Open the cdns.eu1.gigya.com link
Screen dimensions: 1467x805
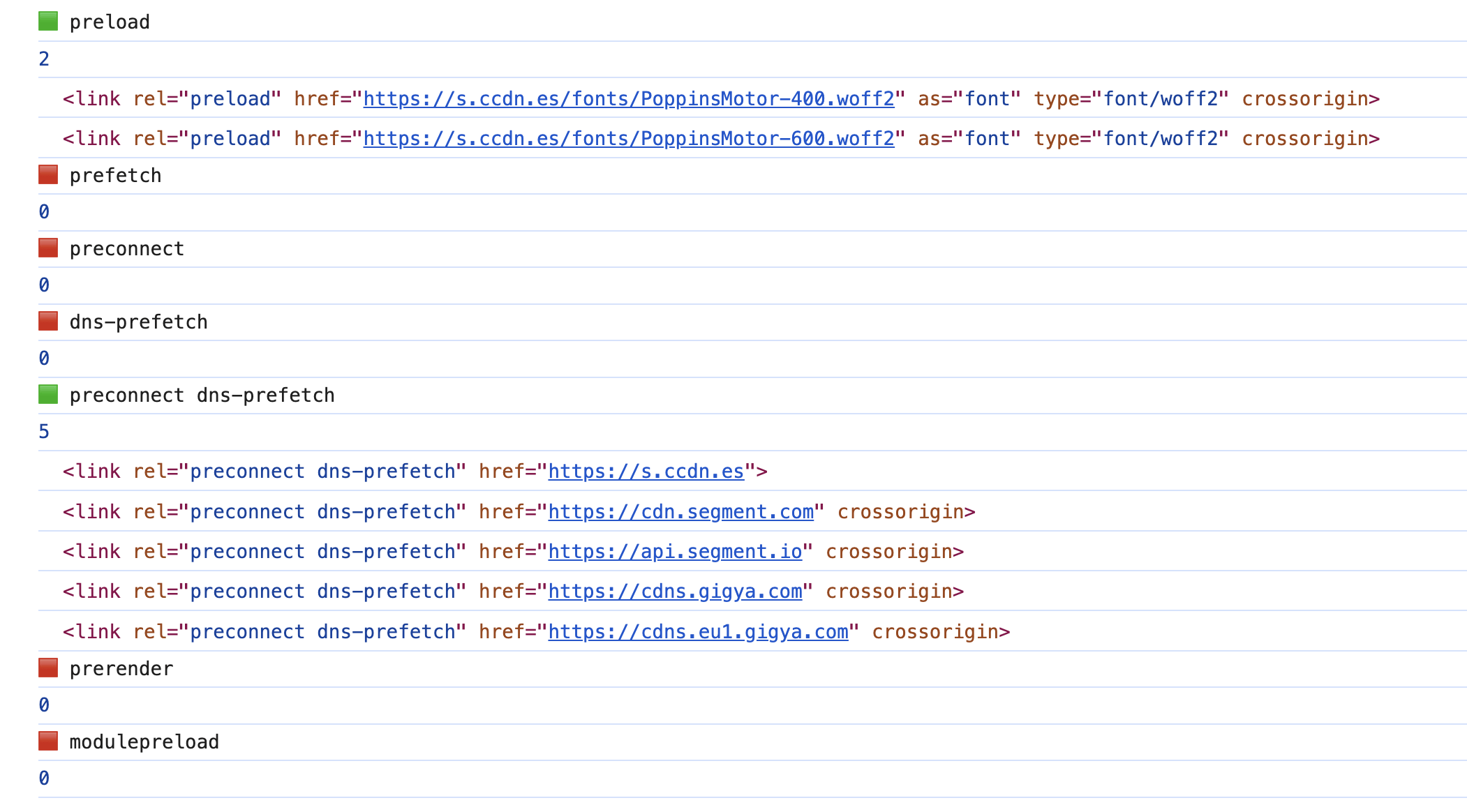coord(698,632)
